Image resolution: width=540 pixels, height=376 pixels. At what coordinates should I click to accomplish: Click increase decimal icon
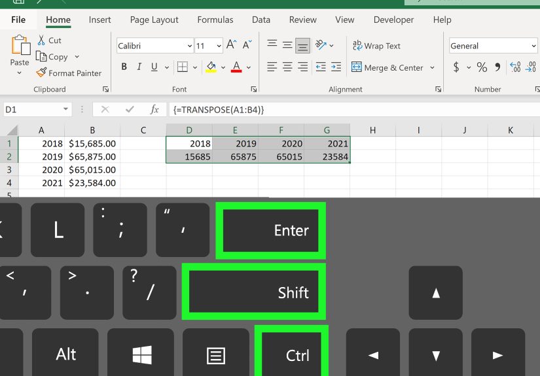[515, 67]
